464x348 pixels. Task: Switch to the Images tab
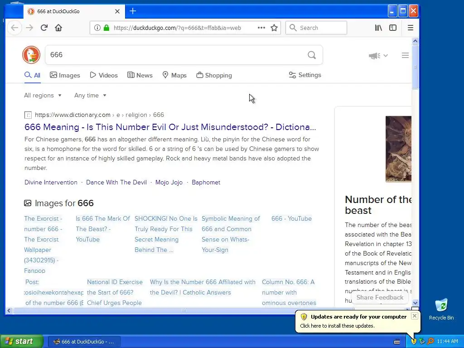pyautogui.click(x=65, y=75)
